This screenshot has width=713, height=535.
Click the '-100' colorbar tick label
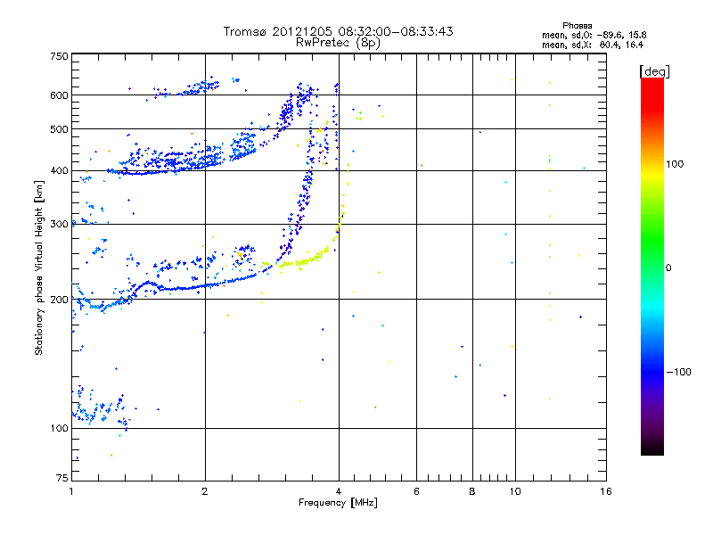click(678, 372)
